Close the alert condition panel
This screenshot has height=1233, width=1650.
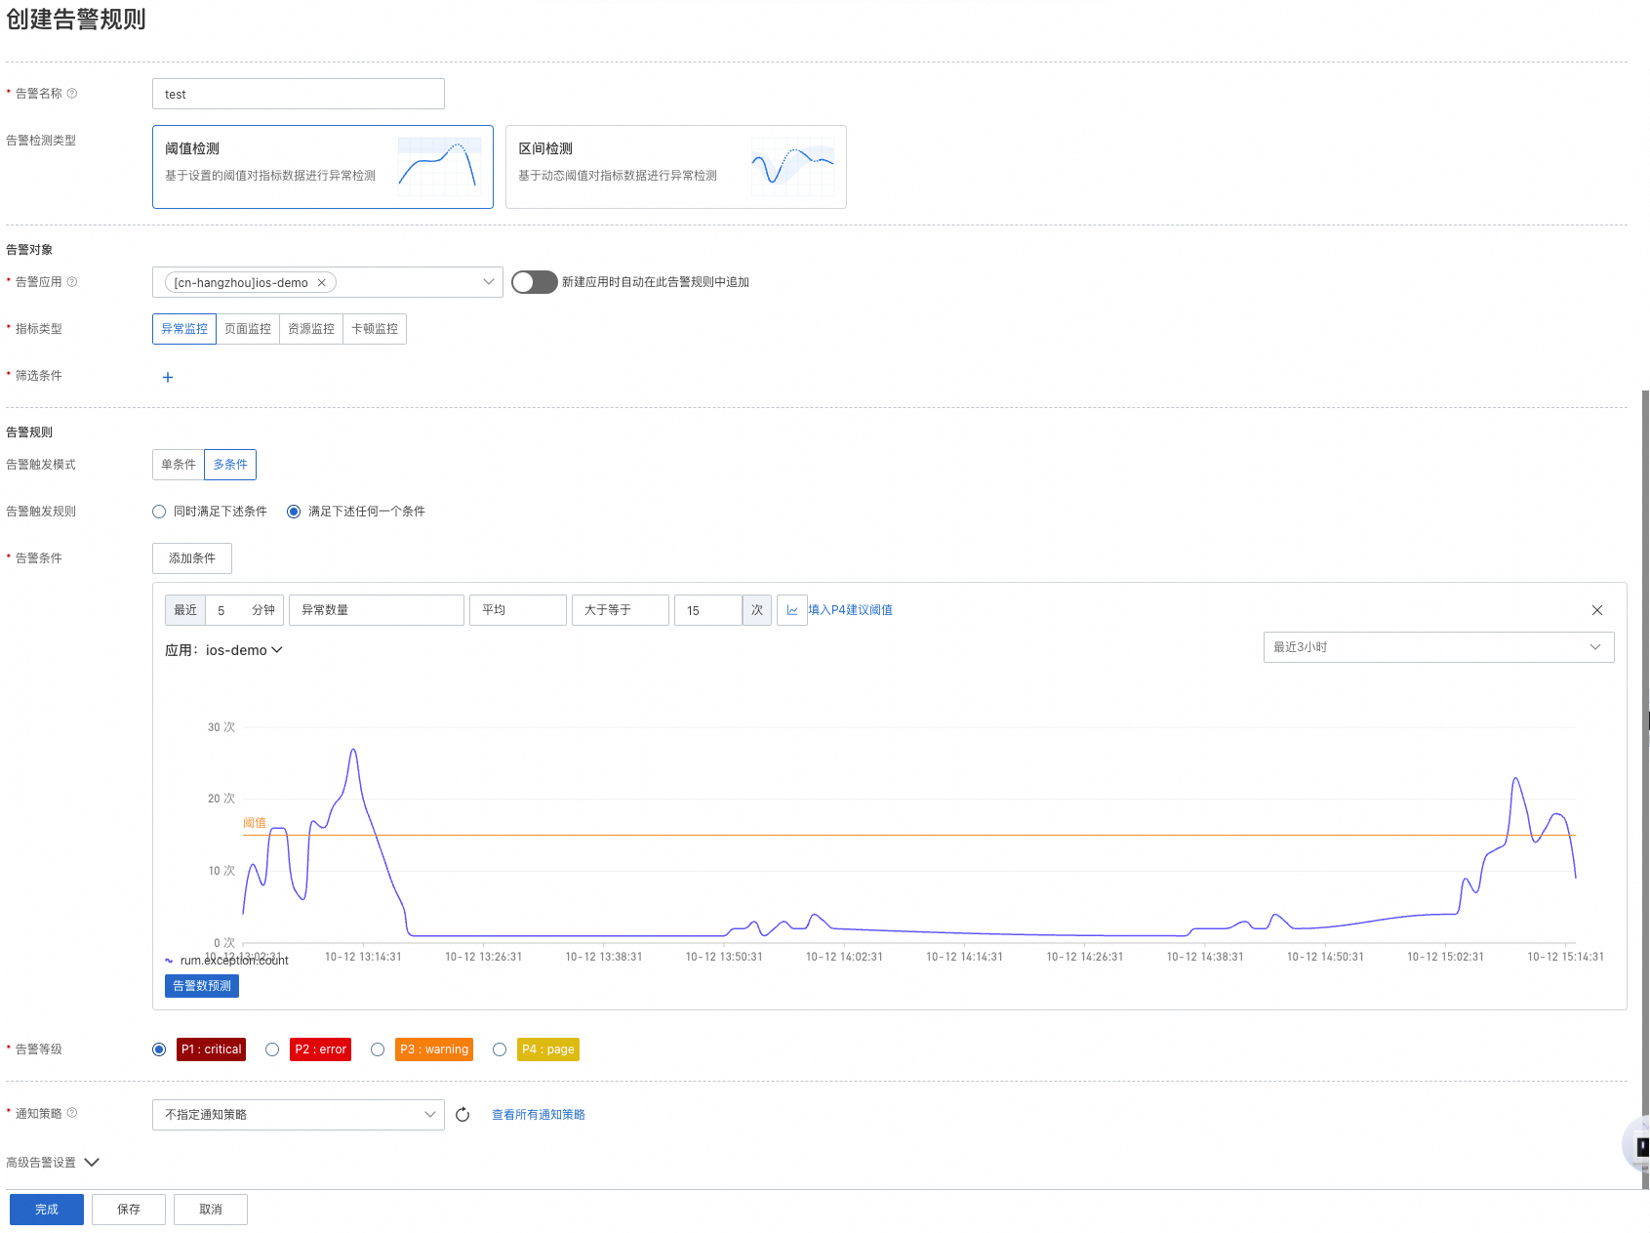click(x=1597, y=610)
